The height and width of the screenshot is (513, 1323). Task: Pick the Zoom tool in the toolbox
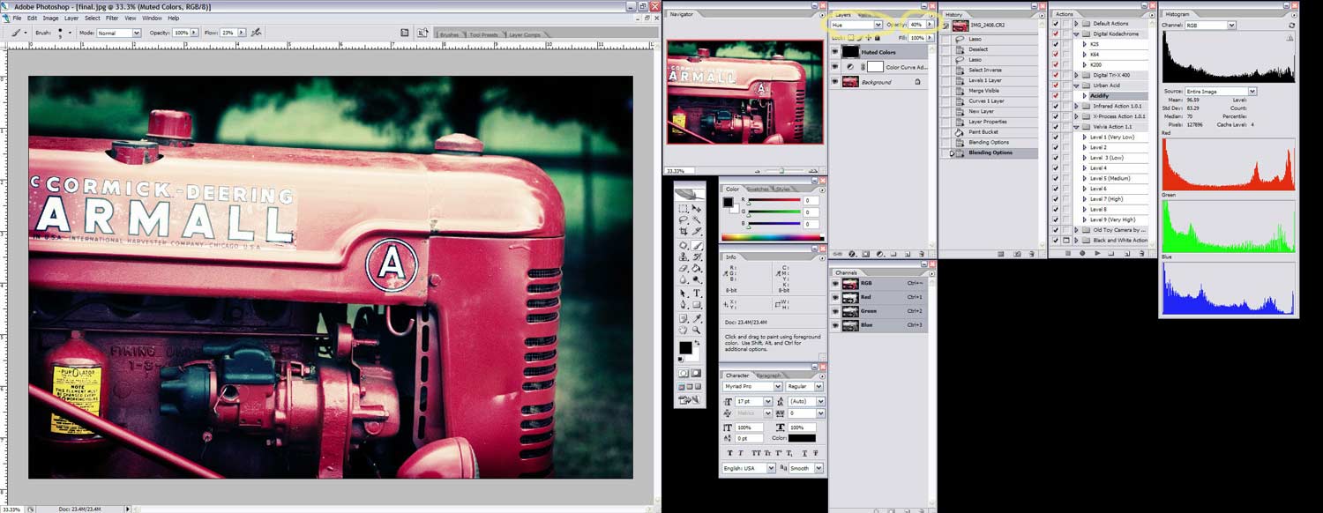[x=697, y=331]
